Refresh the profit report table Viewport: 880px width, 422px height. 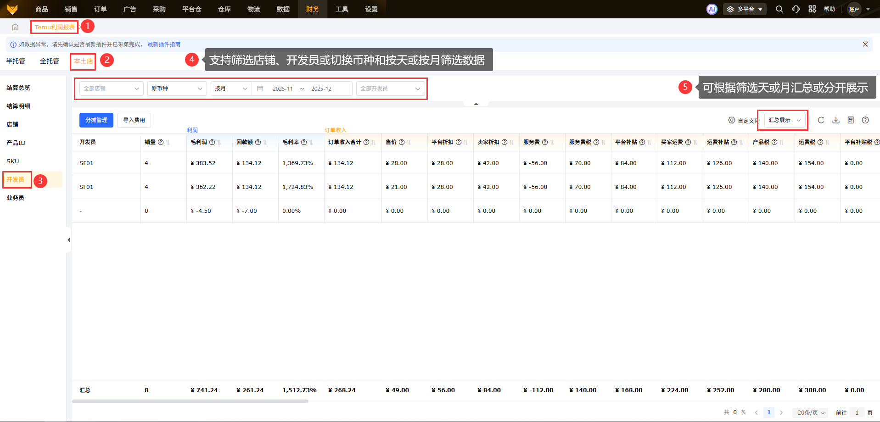(x=821, y=120)
